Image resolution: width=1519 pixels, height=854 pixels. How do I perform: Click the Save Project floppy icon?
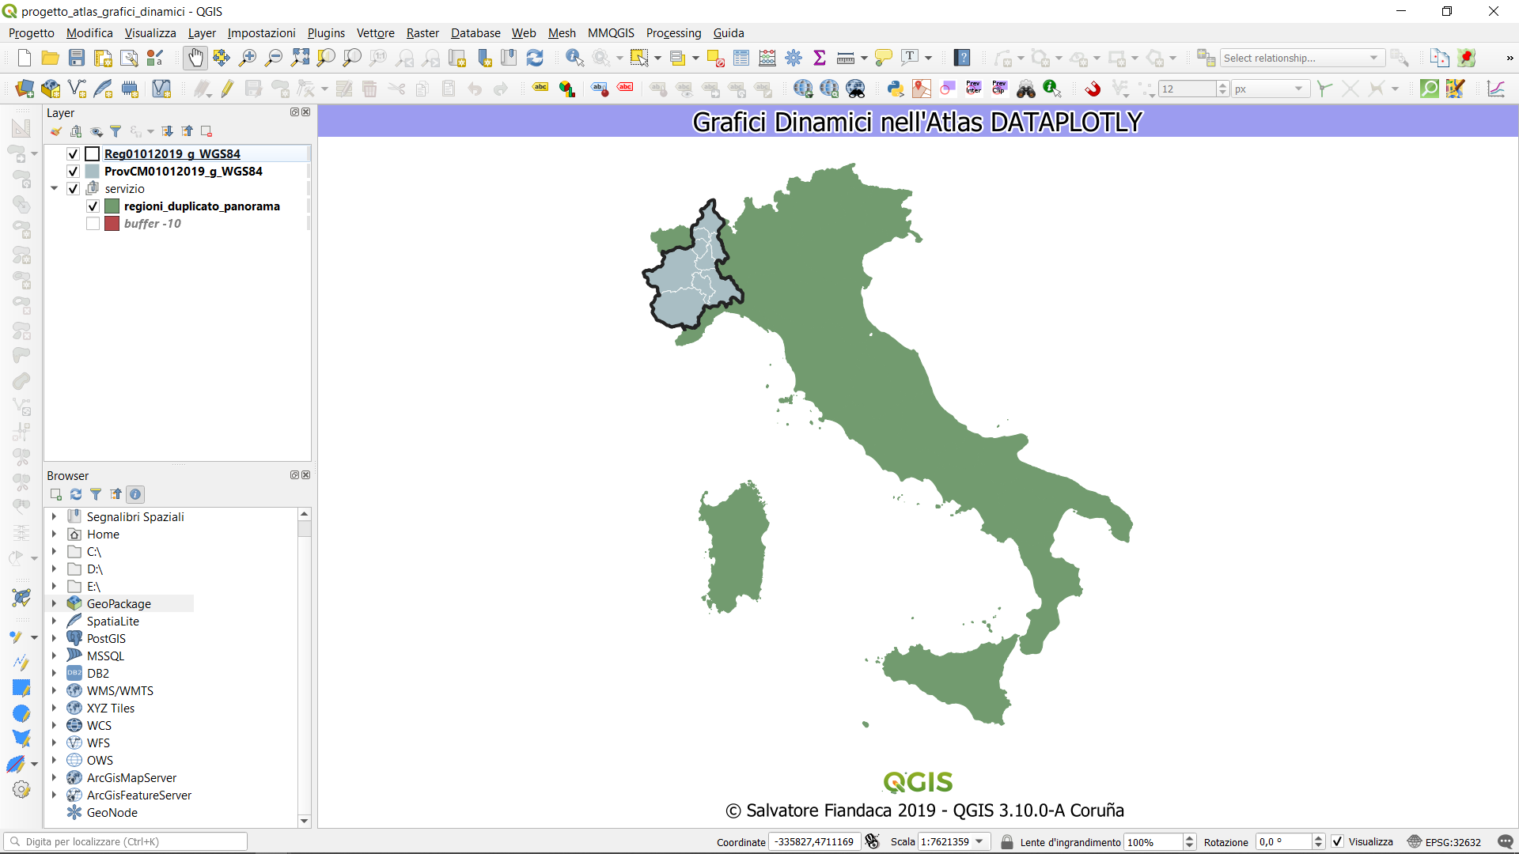[77, 58]
